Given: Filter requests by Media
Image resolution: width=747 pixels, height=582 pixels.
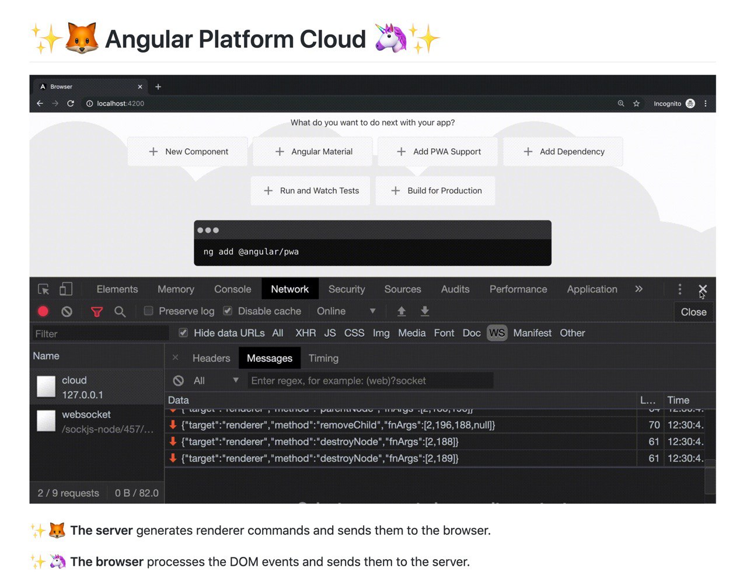Looking at the screenshot, I should (412, 333).
